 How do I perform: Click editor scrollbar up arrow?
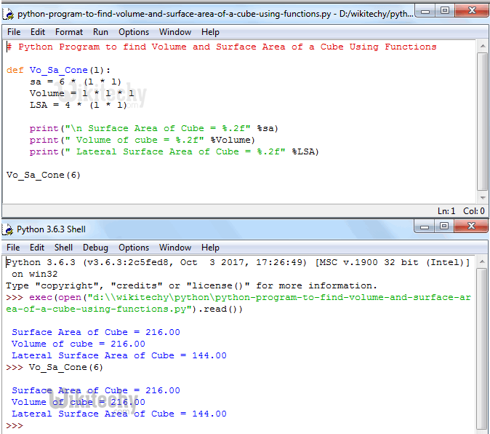[x=483, y=47]
